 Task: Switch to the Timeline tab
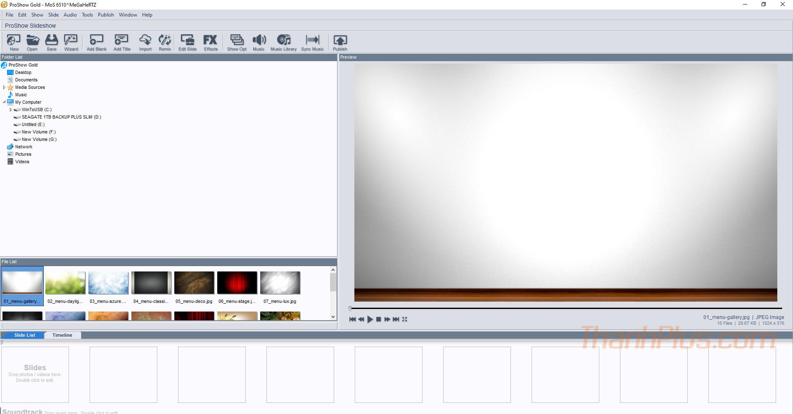62,335
